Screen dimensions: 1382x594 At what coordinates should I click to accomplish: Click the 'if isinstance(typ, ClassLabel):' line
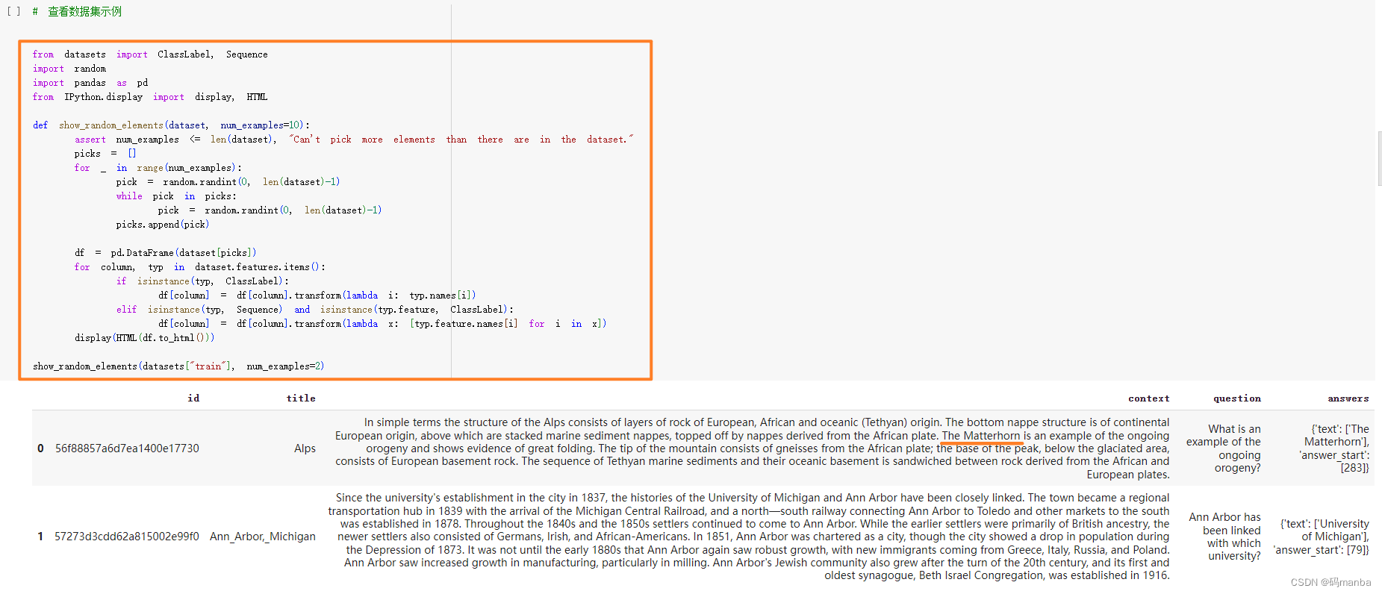[x=202, y=281]
